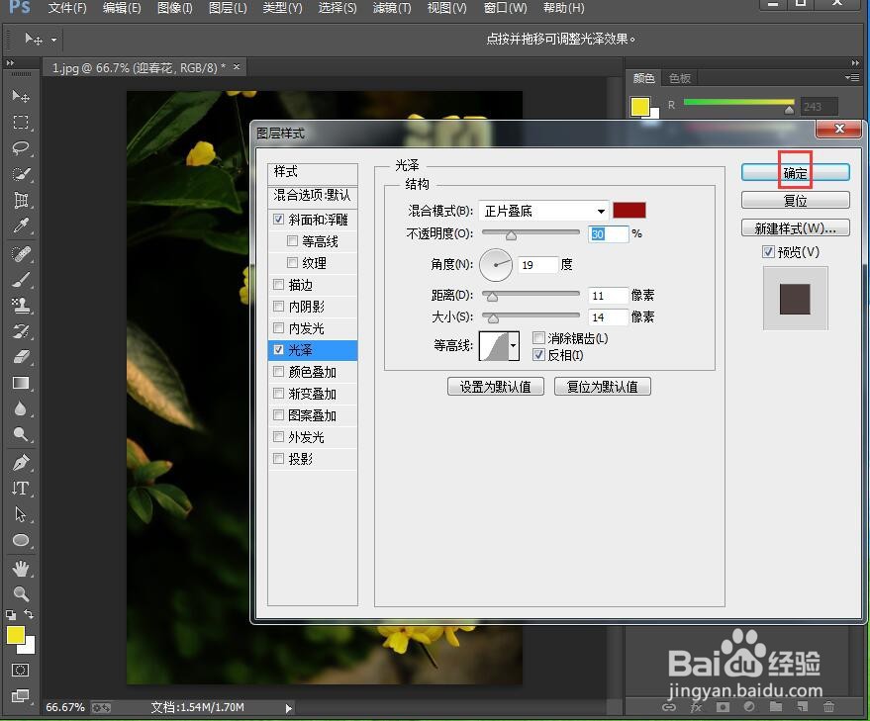Click yellow foreground color in toolbox
This screenshot has width=870, height=721.
tap(15, 636)
